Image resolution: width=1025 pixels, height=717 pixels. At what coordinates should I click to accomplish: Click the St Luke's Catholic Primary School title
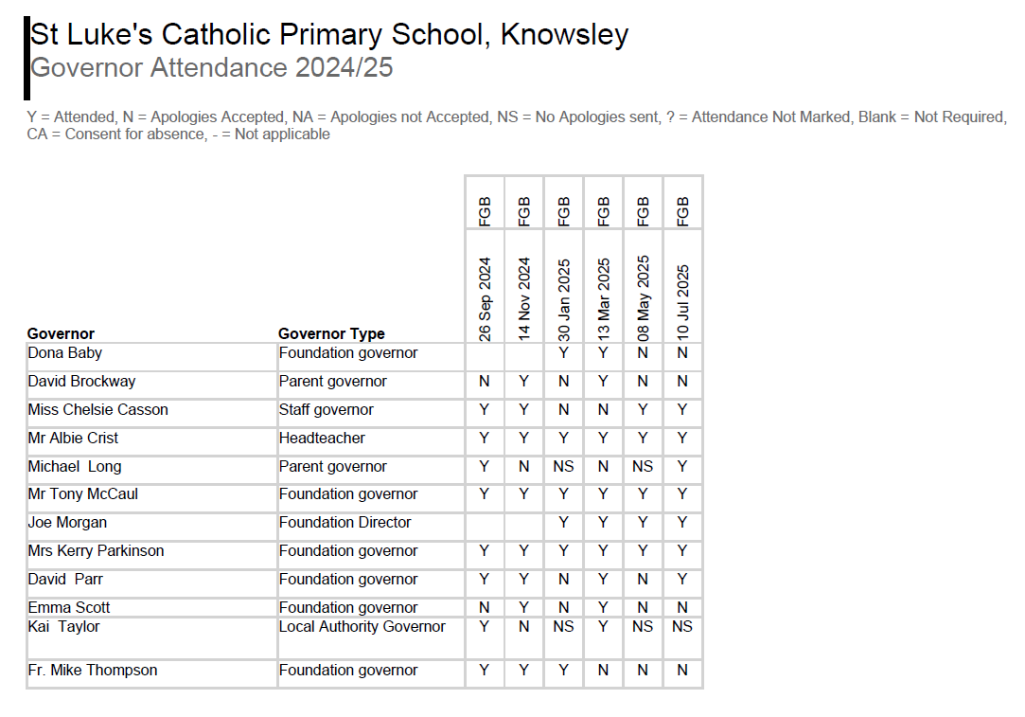pos(329,35)
